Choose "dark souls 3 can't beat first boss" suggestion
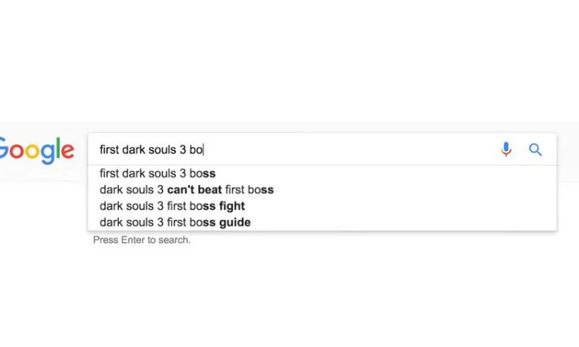The height and width of the screenshot is (347, 579). click(x=187, y=190)
